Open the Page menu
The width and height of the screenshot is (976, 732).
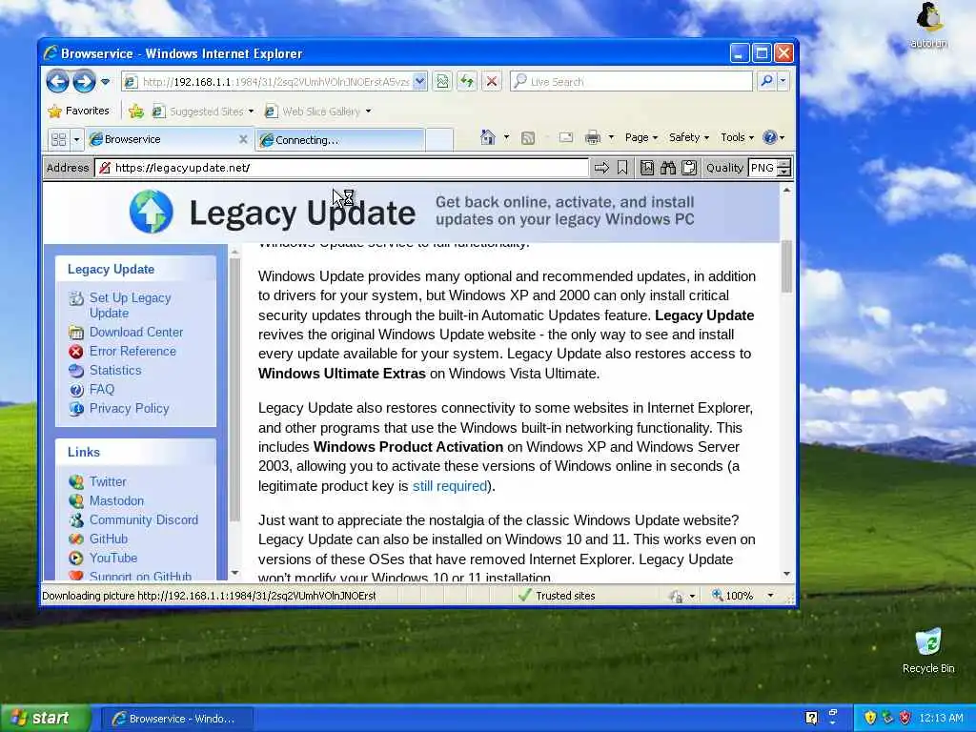tap(641, 137)
